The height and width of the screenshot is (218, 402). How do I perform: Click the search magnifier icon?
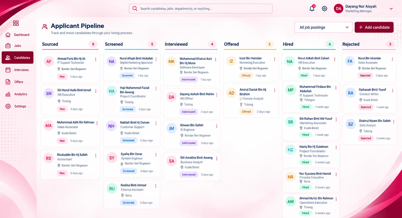coord(135,9)
